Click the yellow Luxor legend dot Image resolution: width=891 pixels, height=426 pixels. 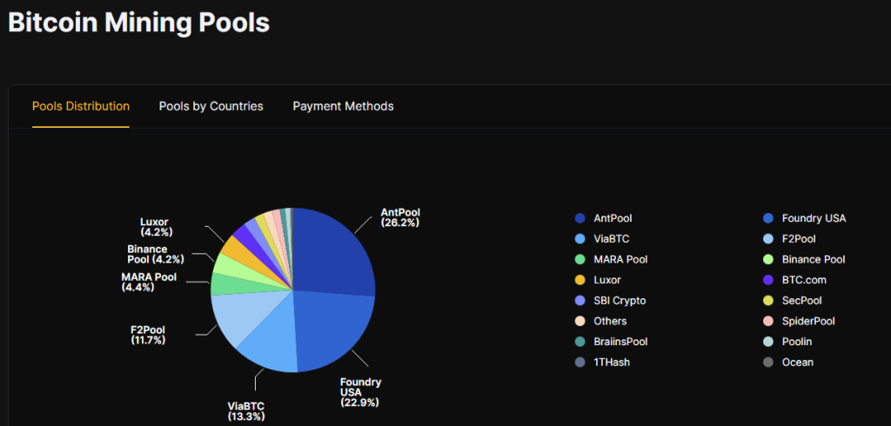[x=579, y=280]
